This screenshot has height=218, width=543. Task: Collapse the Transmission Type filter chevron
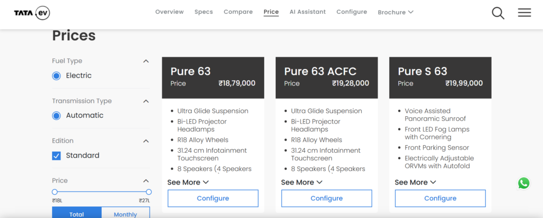[146, 101]
